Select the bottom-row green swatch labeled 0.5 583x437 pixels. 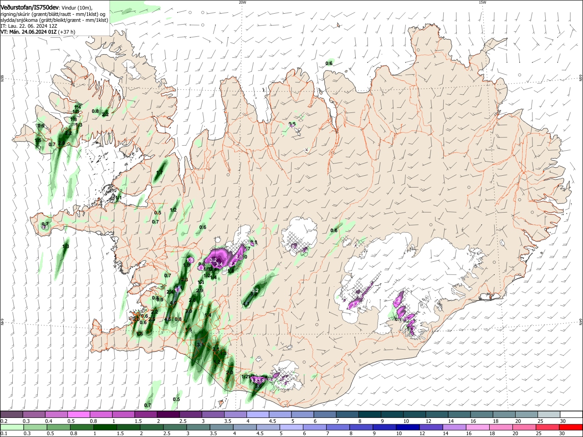tap(58, 427)
